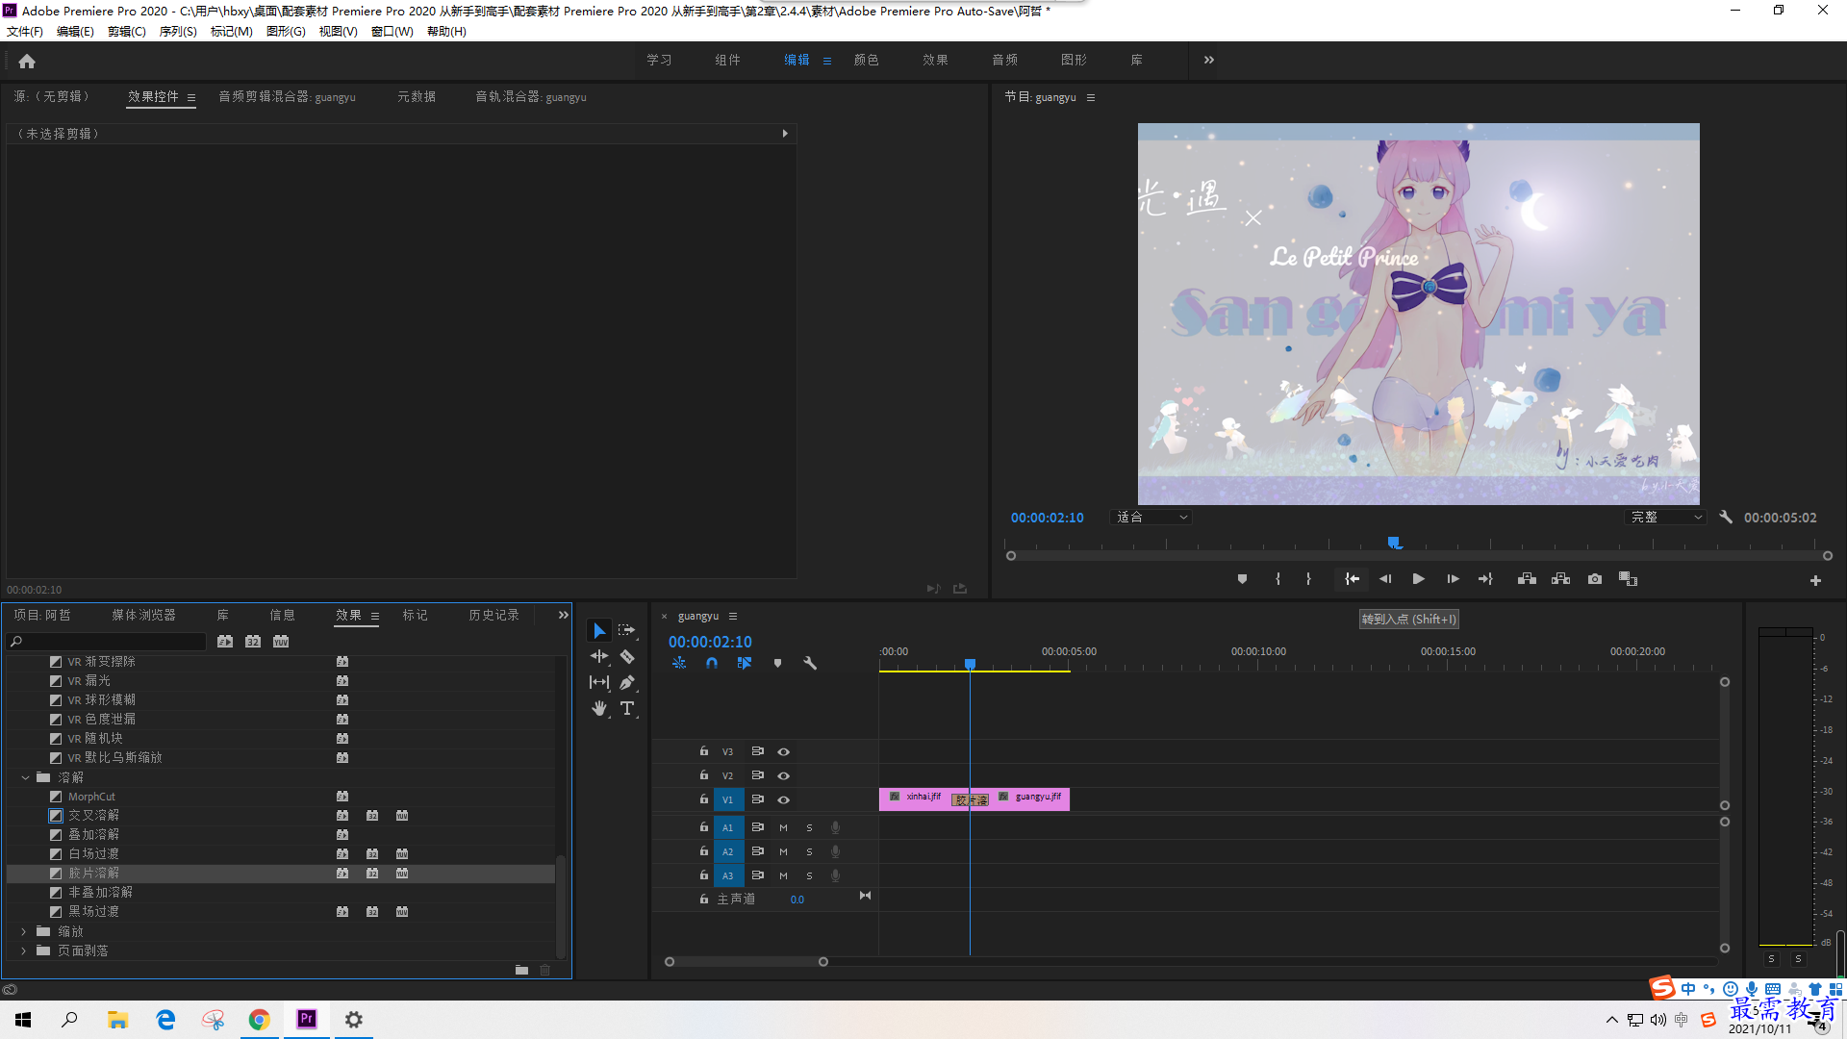Viewport: 1847px width, 1039px height.
Task: Filter Effects by Accelerated Effects icon
Action: (225, 642)
